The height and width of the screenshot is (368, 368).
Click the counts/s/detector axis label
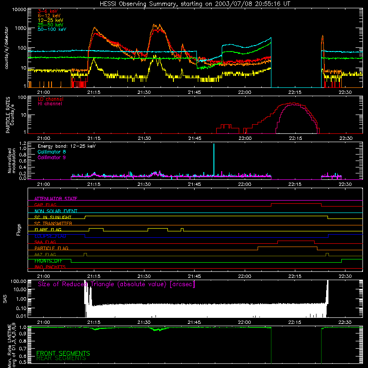click(6, 48)
